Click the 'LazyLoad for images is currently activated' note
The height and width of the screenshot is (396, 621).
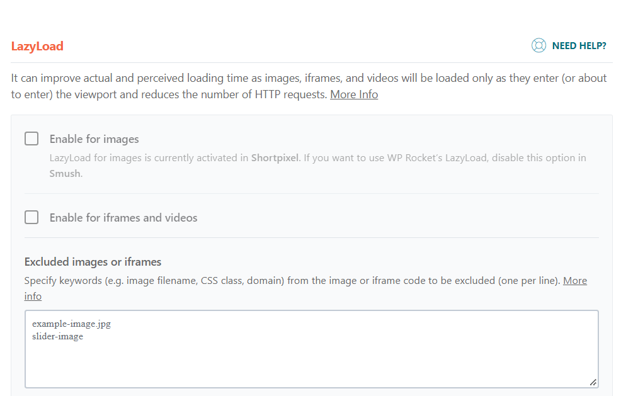[x=317, y=166]
